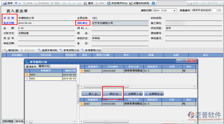Screen dimensions: 224x124
Task: Click the 移出(R) button
Action: pos(112,94)
